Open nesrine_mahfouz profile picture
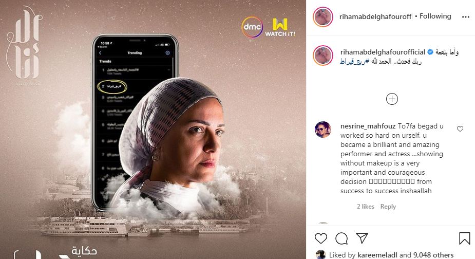This screenshot has height=259, width=475. coord(323,129)
